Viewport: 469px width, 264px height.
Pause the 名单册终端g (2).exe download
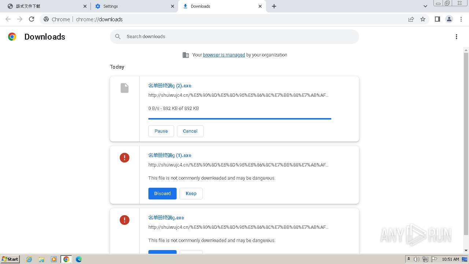tap(161, 131)
